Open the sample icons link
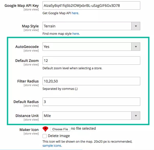 pyautogui.click(x=52, y=146)
